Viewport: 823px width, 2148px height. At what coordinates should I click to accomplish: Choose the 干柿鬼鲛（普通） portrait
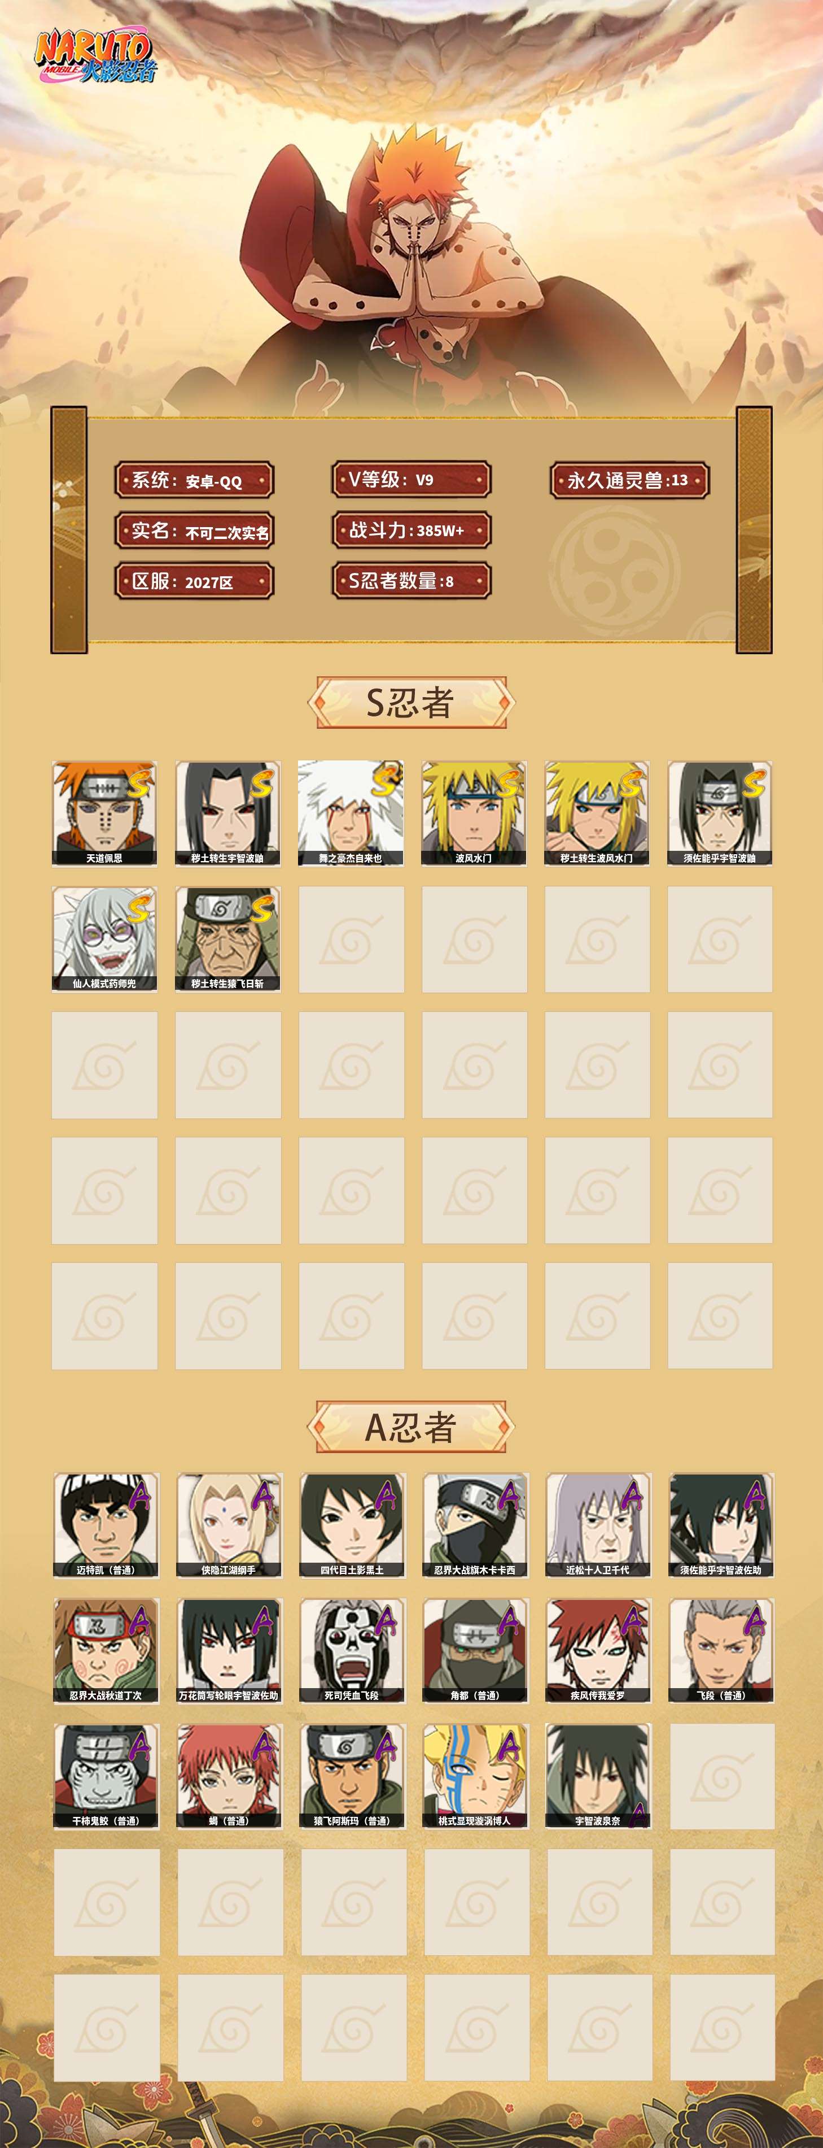click(106, 1776)
